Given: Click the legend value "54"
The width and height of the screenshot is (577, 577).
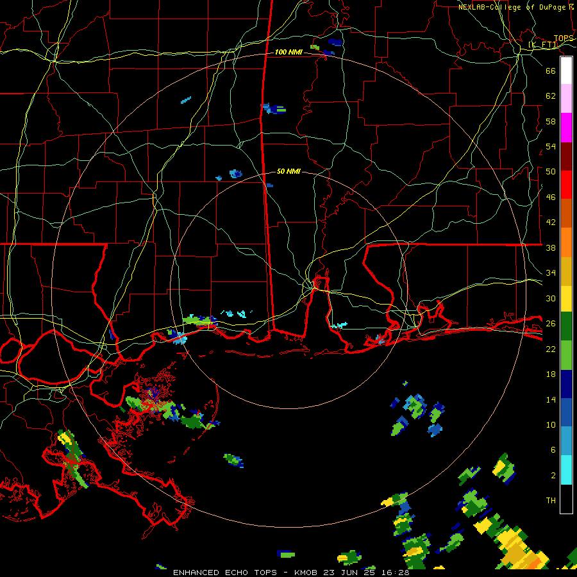Looking at the screenshot, I should click(x=551, y=146).
